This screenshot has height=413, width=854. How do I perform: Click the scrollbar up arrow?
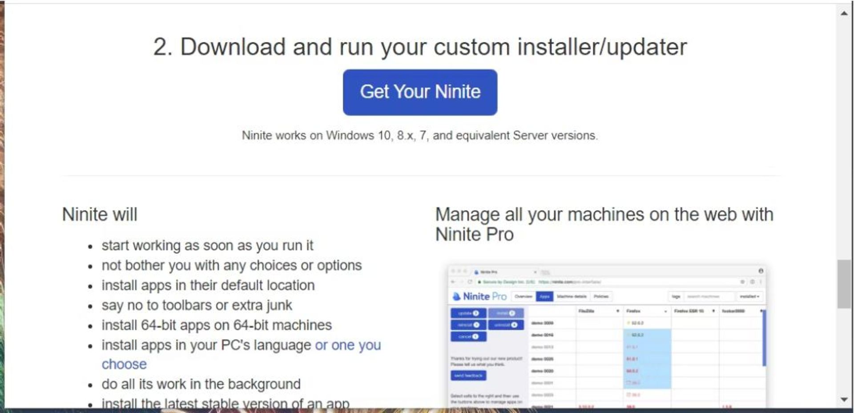click(844, 13)
